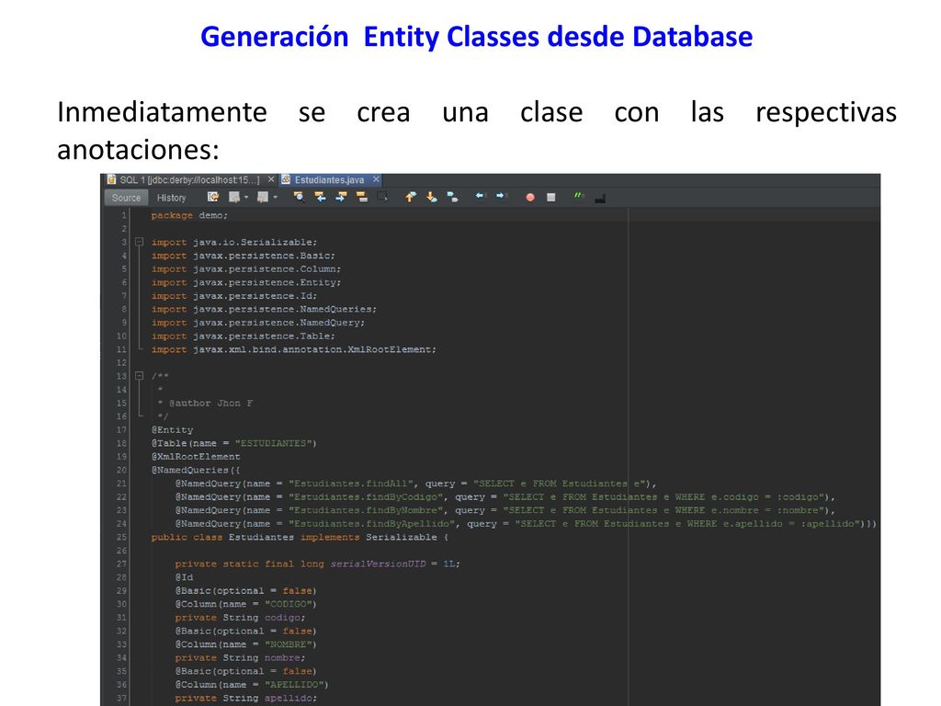
Task: Click line number 1 in gutter
Action: coord(124,215)
